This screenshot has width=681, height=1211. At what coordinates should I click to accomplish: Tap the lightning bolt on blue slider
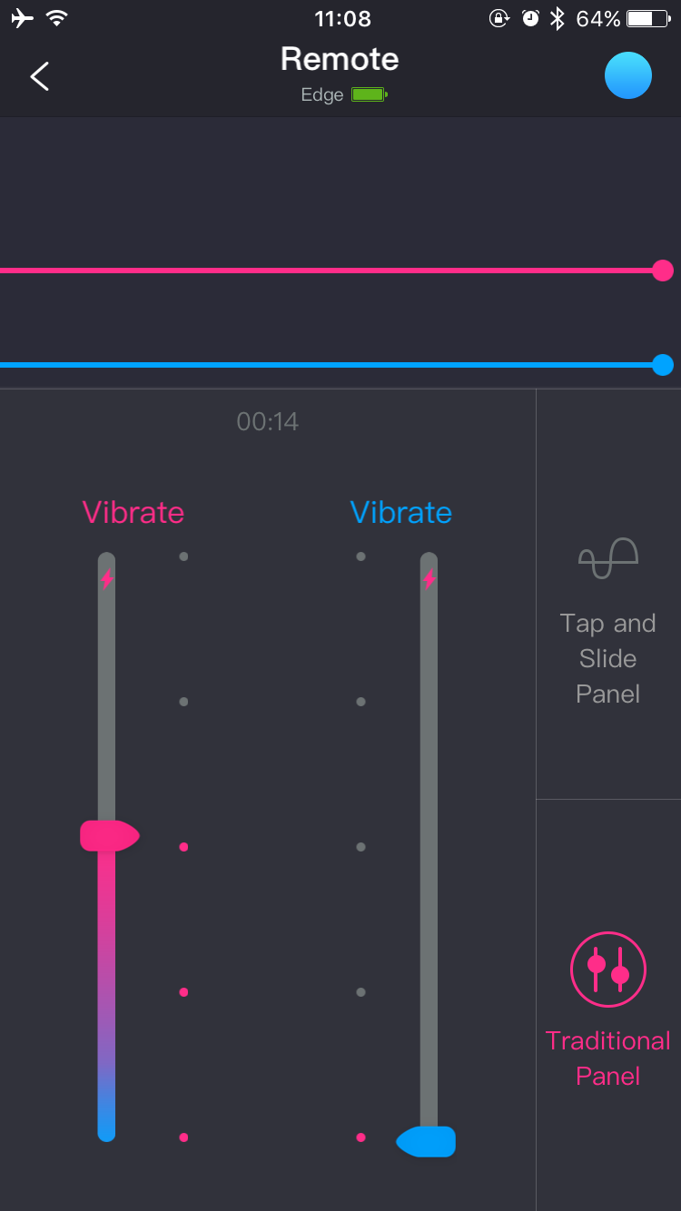click(x=429, y=578)
